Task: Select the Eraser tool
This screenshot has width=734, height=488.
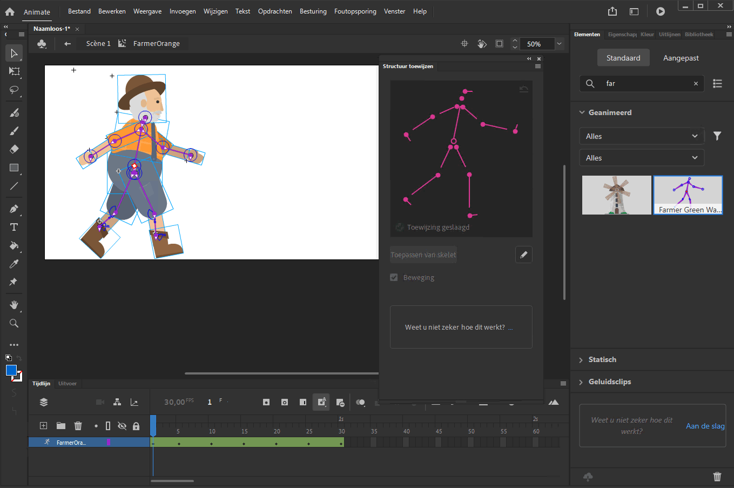Action: pos(14,149)
